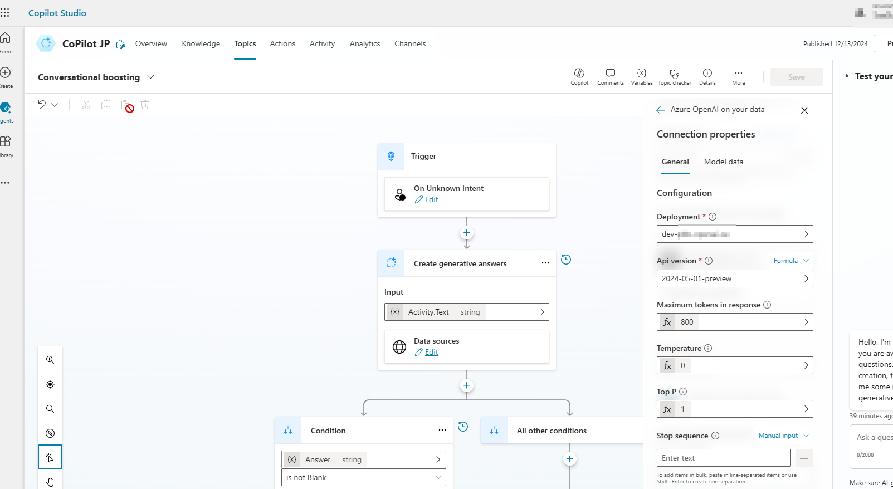
Task: Expand the Answer variable chevron
Action: tap(438, 459)
